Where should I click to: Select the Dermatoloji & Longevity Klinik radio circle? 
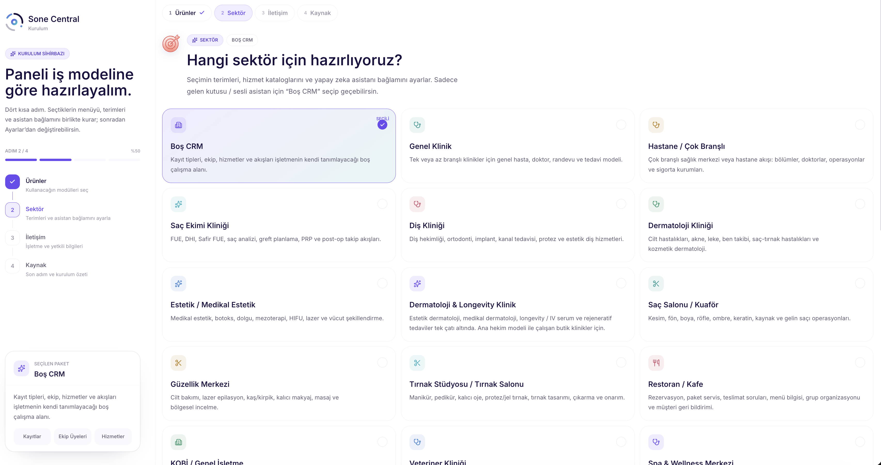click(x=621, y=283)
